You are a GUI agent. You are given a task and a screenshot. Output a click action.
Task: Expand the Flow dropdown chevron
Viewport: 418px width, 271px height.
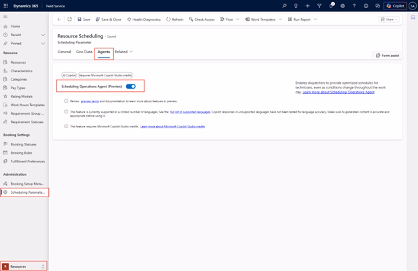pyautogui.click(x=238, y=19)
